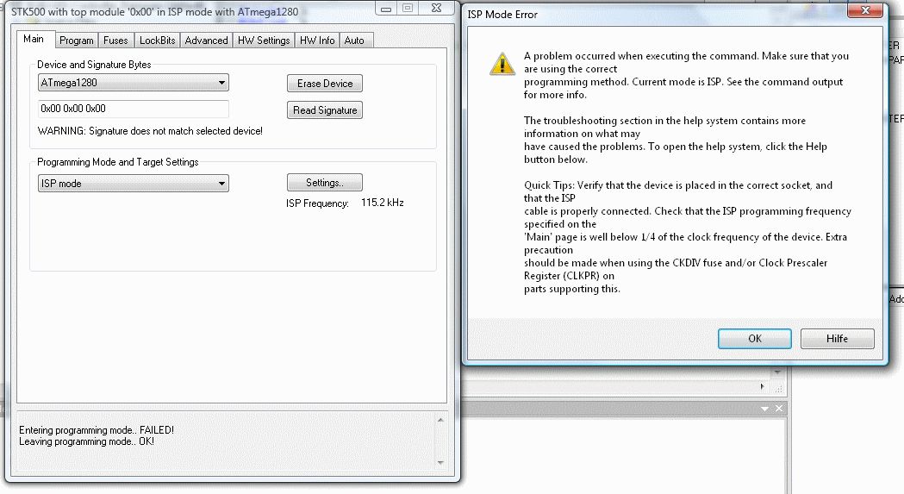Image resolution: width=904 pixels, height=494 pixels.
Task: Select the HW Settings tab
Action: [264, 40]
